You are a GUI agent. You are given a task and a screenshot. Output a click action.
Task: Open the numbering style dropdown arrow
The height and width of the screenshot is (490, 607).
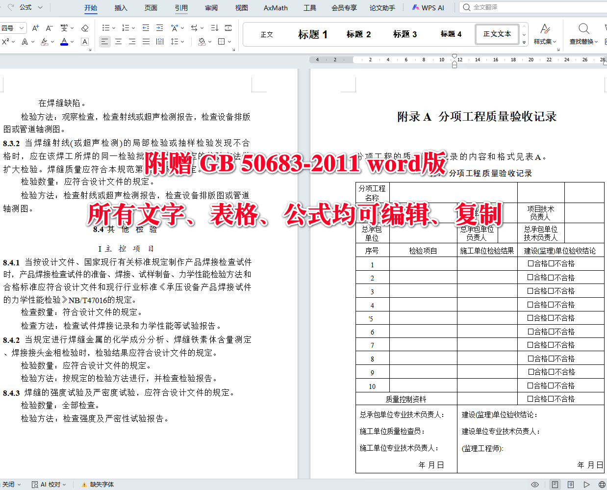click(133, 28)
